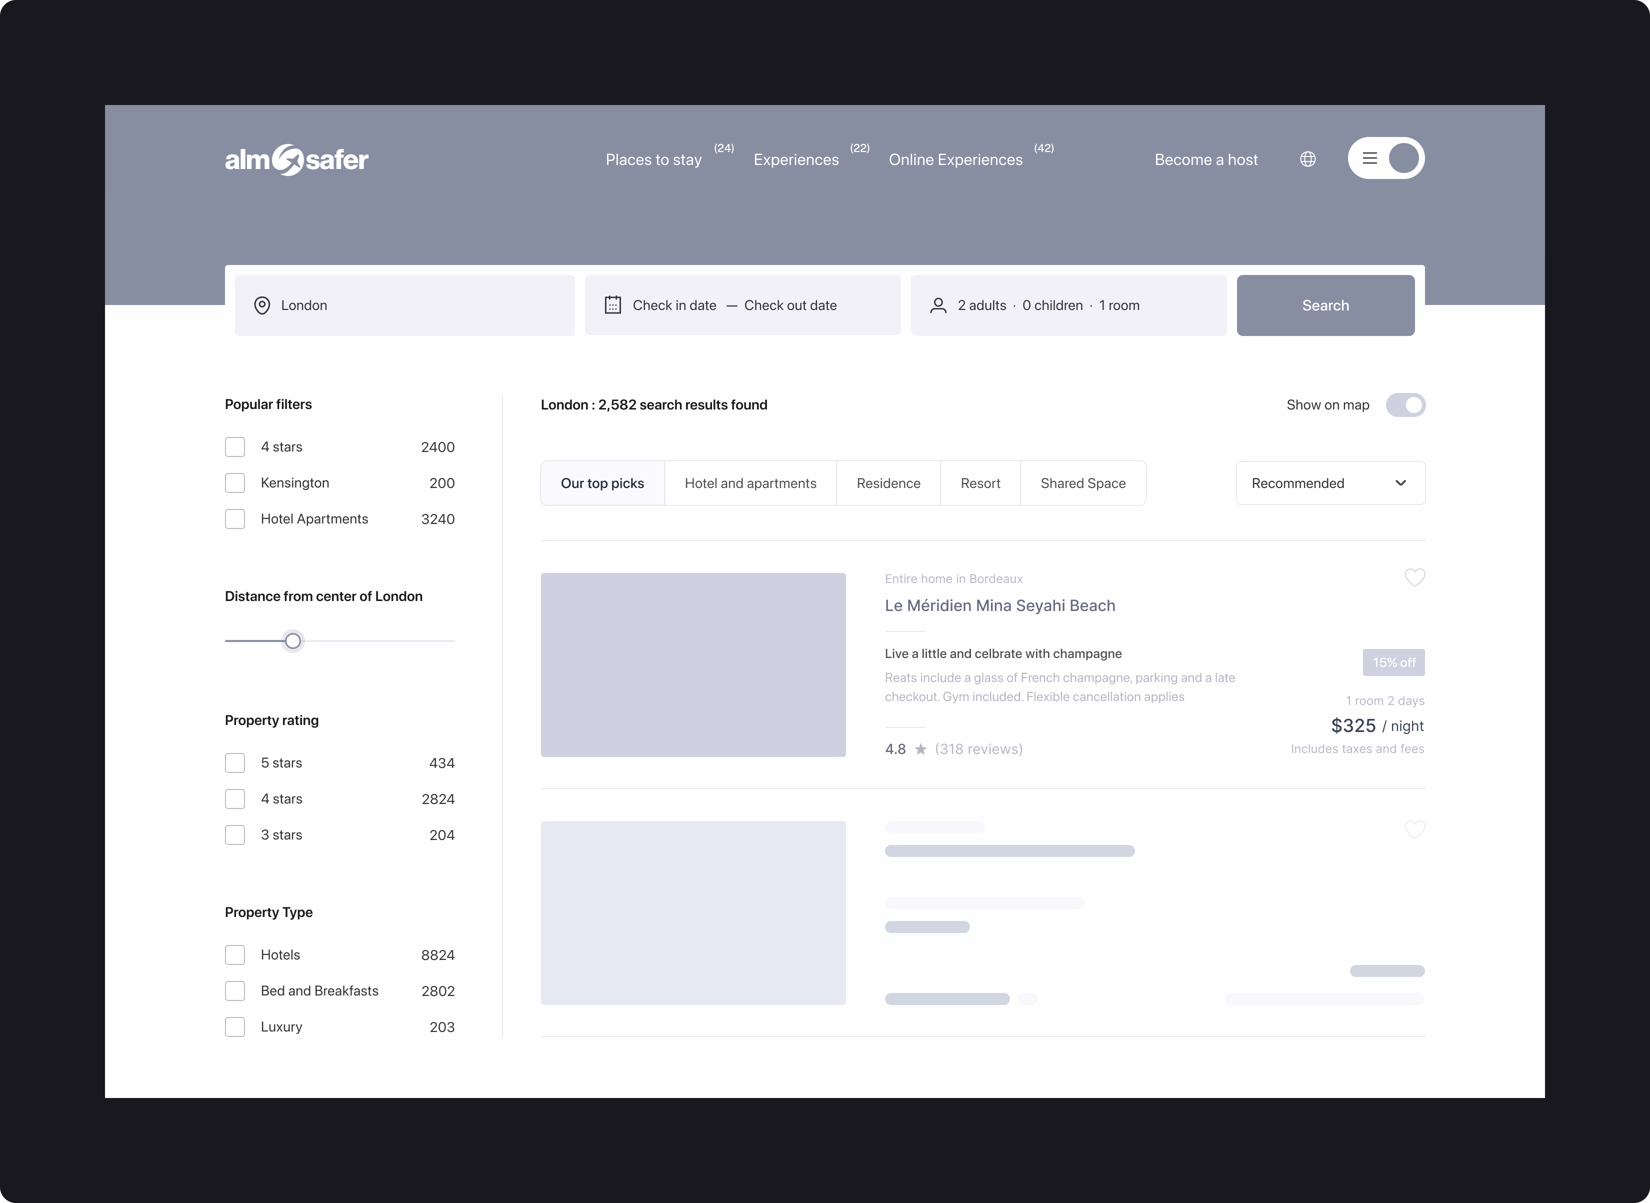Open the adults, children, room selector
The width and height of the screenshot is (1650, 1203).
[1067, 306]
